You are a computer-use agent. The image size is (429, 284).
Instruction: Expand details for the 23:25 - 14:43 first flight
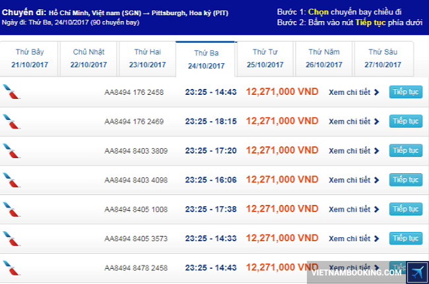click(x=354, y=92)
